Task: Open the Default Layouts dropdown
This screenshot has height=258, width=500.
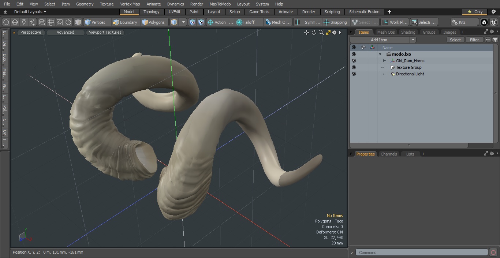Action: click(30, 12)
